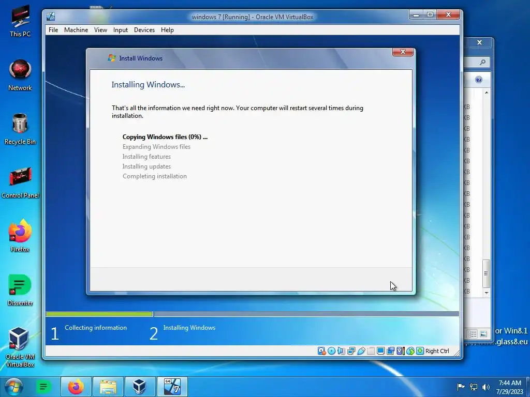This screenshot has width=530, height=397.
Task: Click the help question mark in background window
Action: click(x=479, y=80)
